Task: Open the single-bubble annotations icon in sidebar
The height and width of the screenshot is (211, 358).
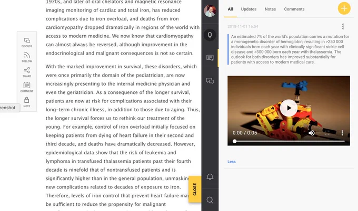Action: 210,58
